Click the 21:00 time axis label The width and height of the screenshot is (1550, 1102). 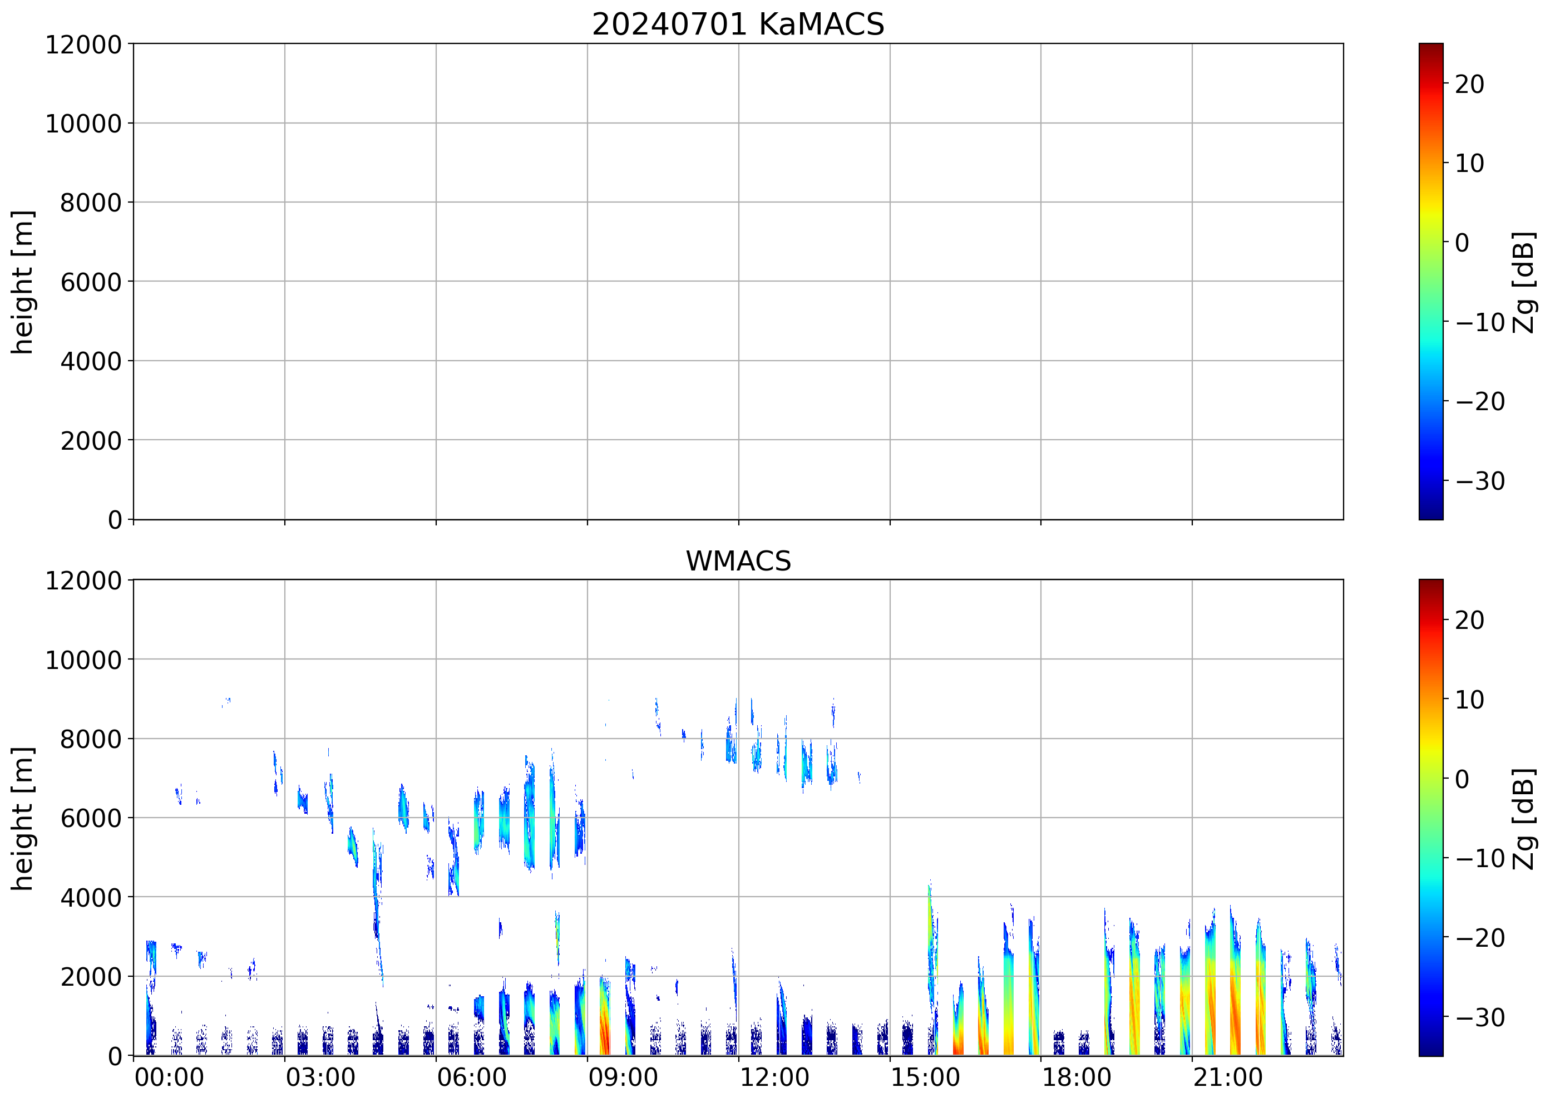pyautogui.click(x=1228, y=1078)
